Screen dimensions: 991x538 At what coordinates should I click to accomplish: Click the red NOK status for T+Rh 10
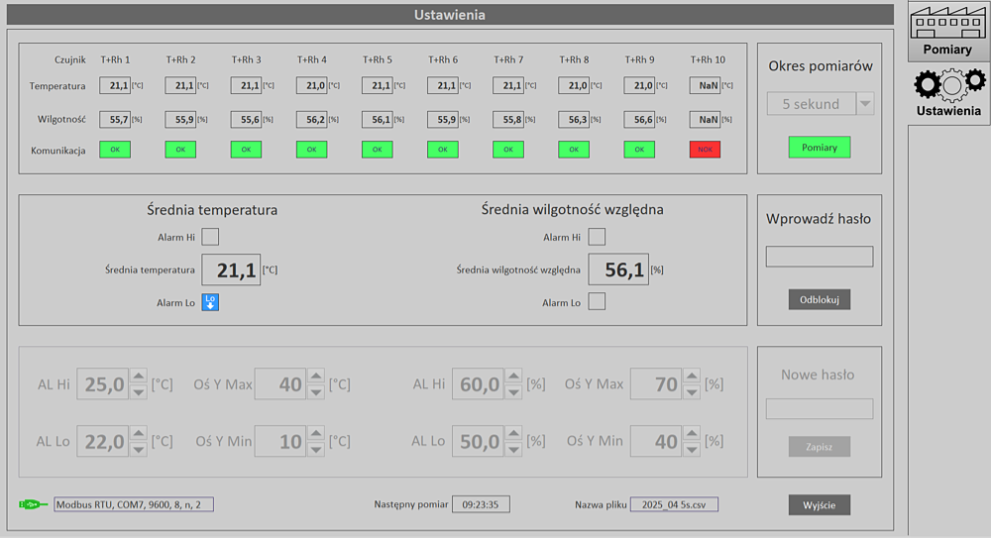point(705,150)
